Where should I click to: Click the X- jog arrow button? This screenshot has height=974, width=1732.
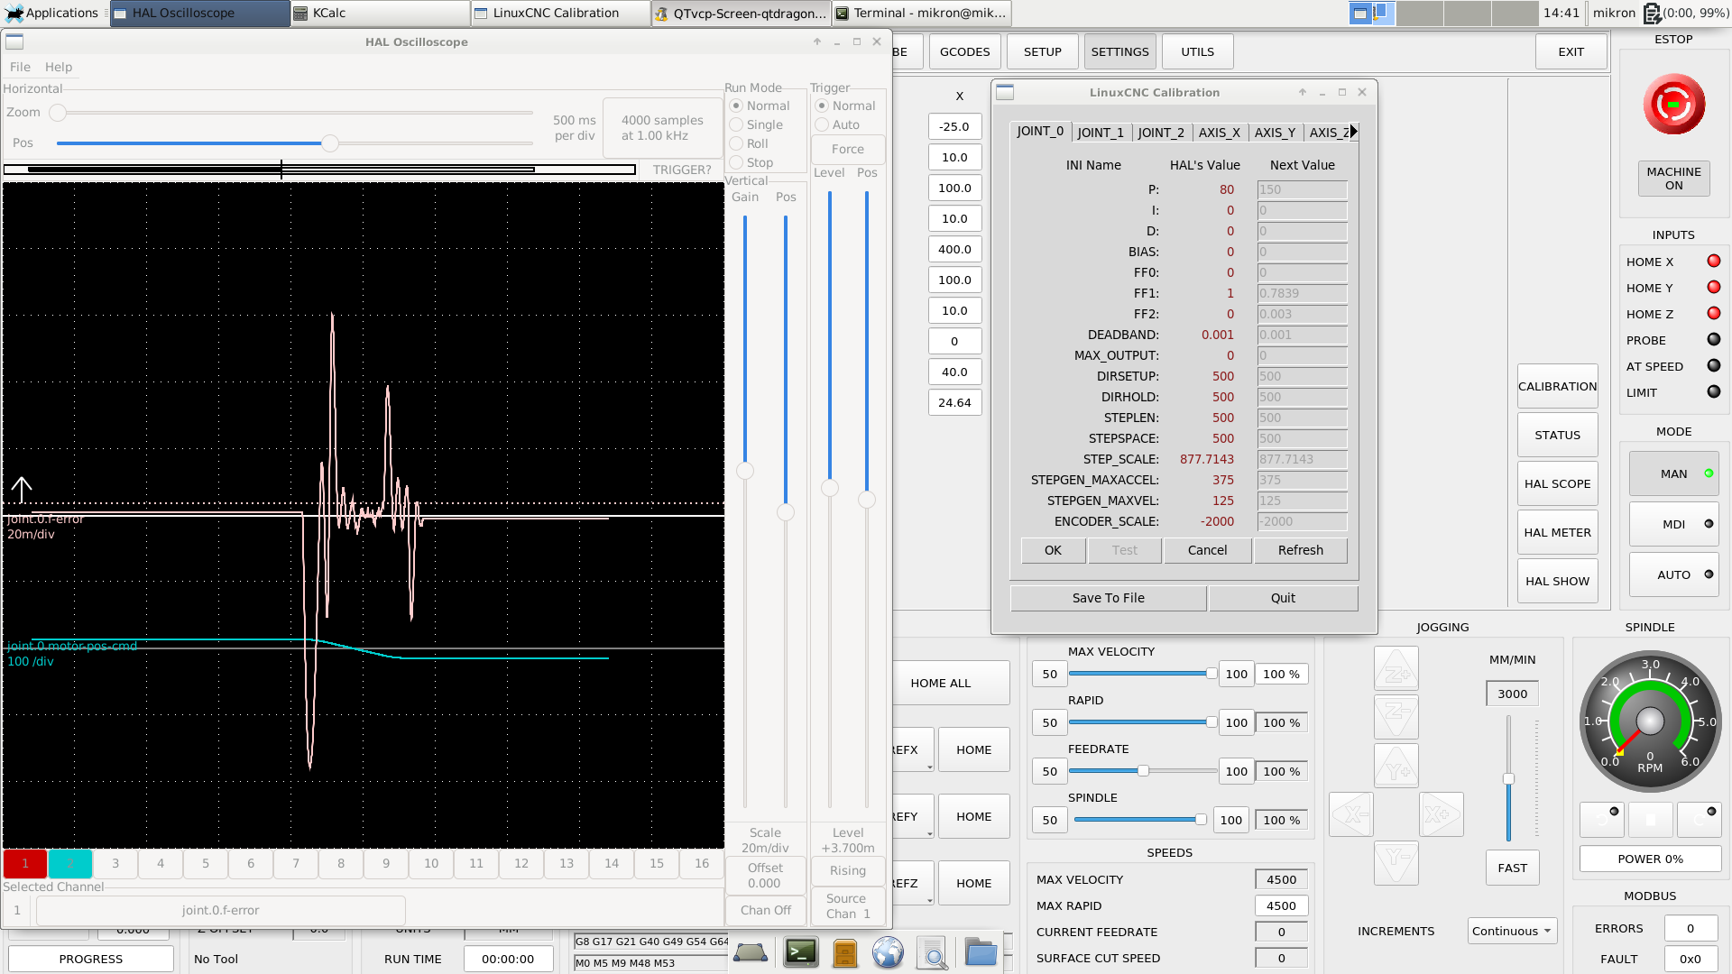pos(1351,814)
